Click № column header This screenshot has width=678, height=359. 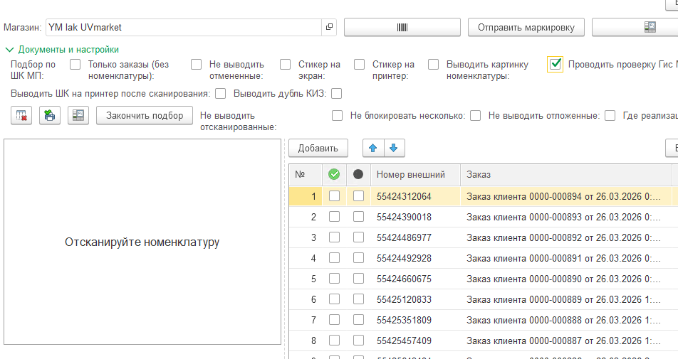click(x=306, y=174)
